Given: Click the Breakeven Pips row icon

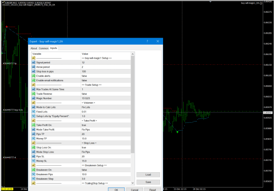Looking at the screenshot, I should tap(33, 174).
